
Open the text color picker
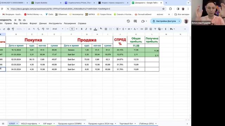95,29
